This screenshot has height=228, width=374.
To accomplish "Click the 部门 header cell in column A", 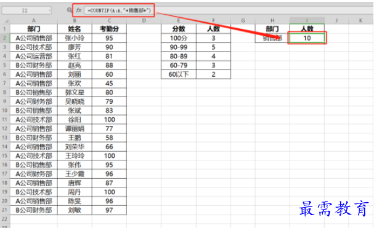I will pyautogui.click(x=34, y=29).
